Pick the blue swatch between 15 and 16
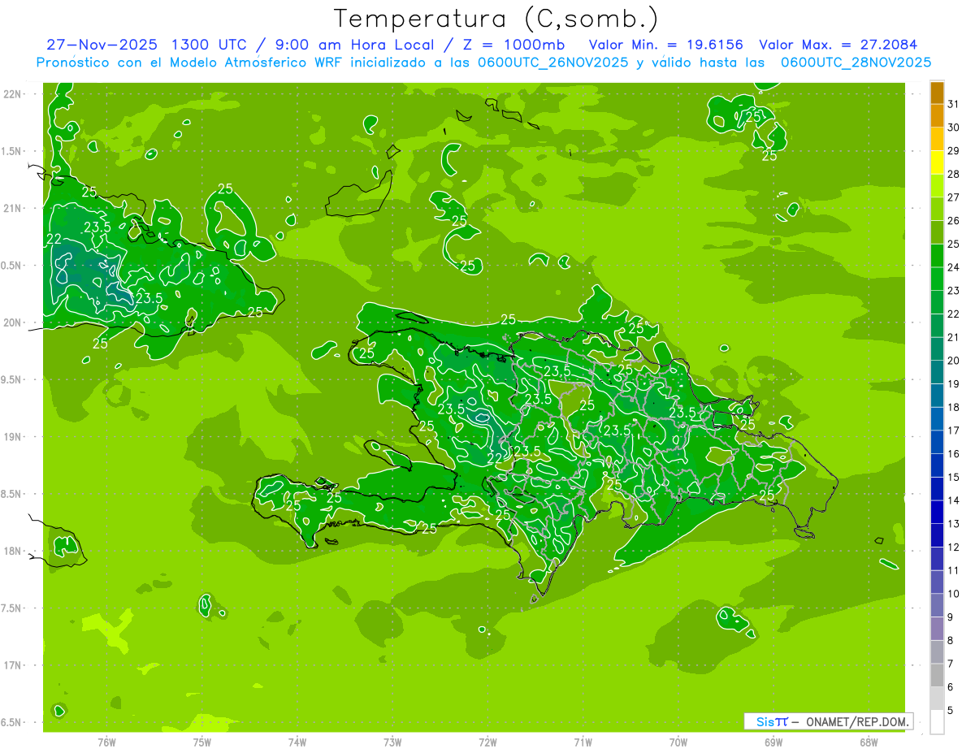Viewport: 975px width, 753px height. point(937,465)
